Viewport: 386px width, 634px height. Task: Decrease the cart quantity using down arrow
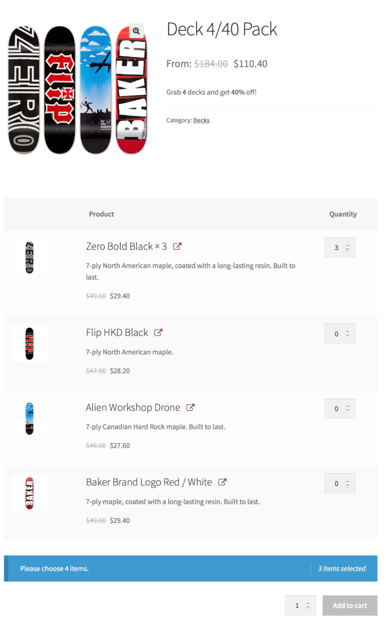tap(308, 607)
